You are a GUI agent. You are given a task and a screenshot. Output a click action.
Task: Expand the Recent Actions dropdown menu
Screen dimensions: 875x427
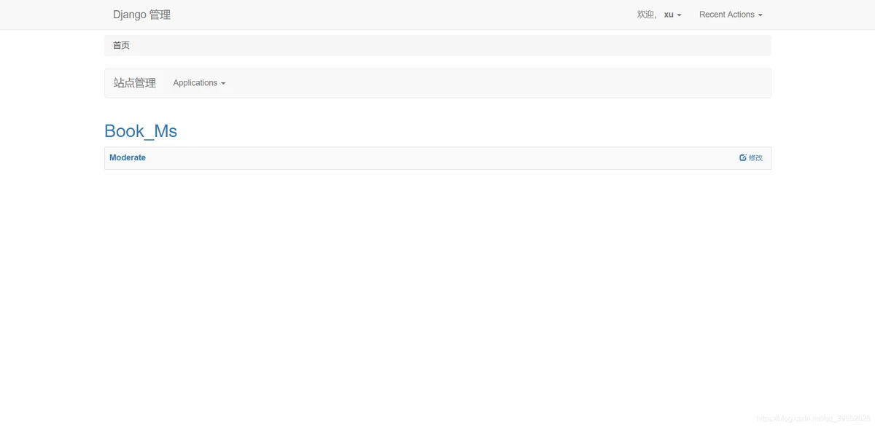click(731, 15)
